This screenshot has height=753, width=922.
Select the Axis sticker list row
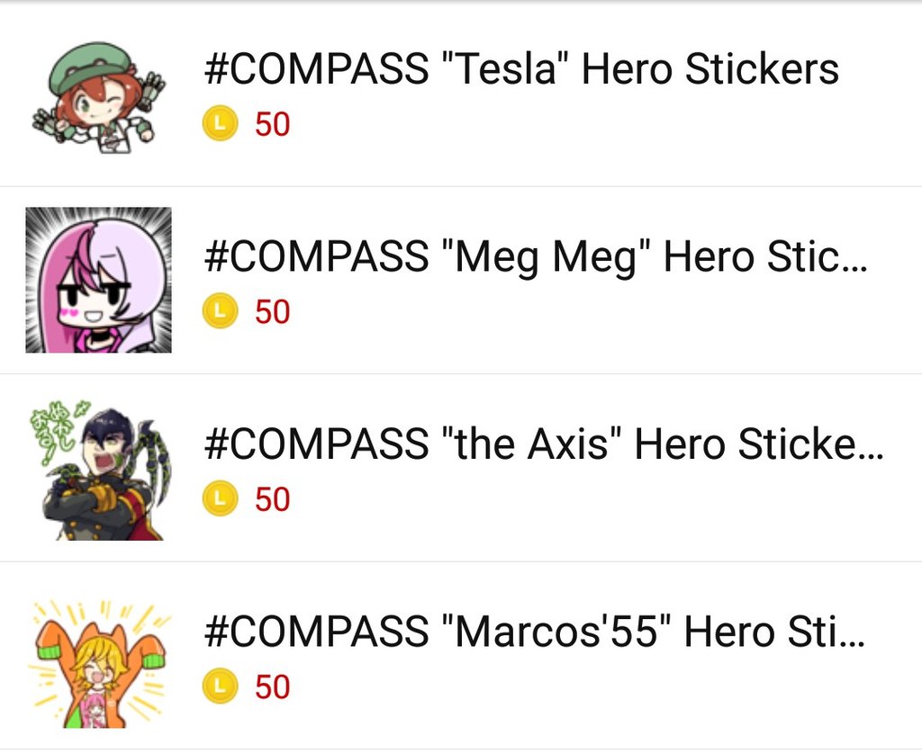tap(461, 468)
